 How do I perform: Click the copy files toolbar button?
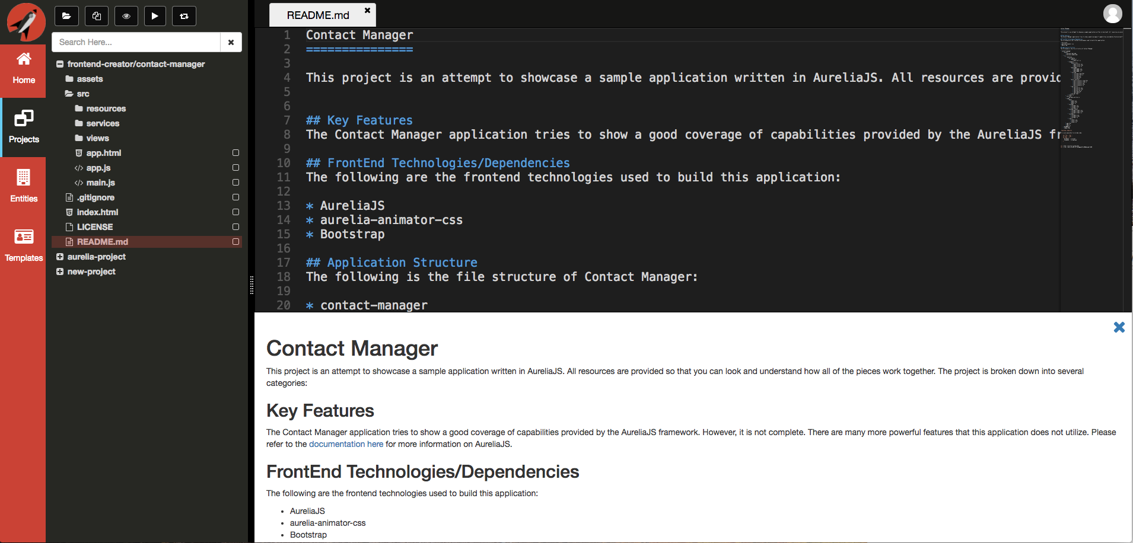coord(96,16)
